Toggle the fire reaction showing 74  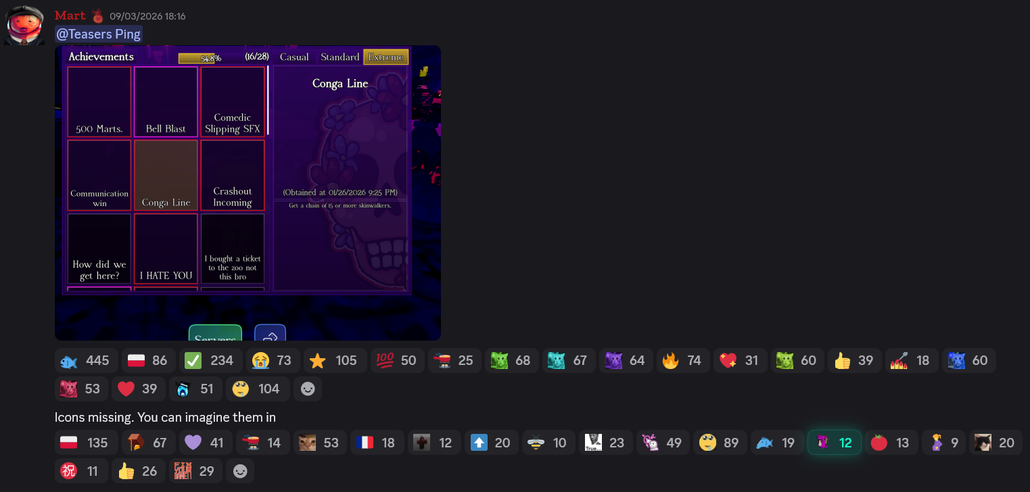pyautogui.click(x=682, y=360)
